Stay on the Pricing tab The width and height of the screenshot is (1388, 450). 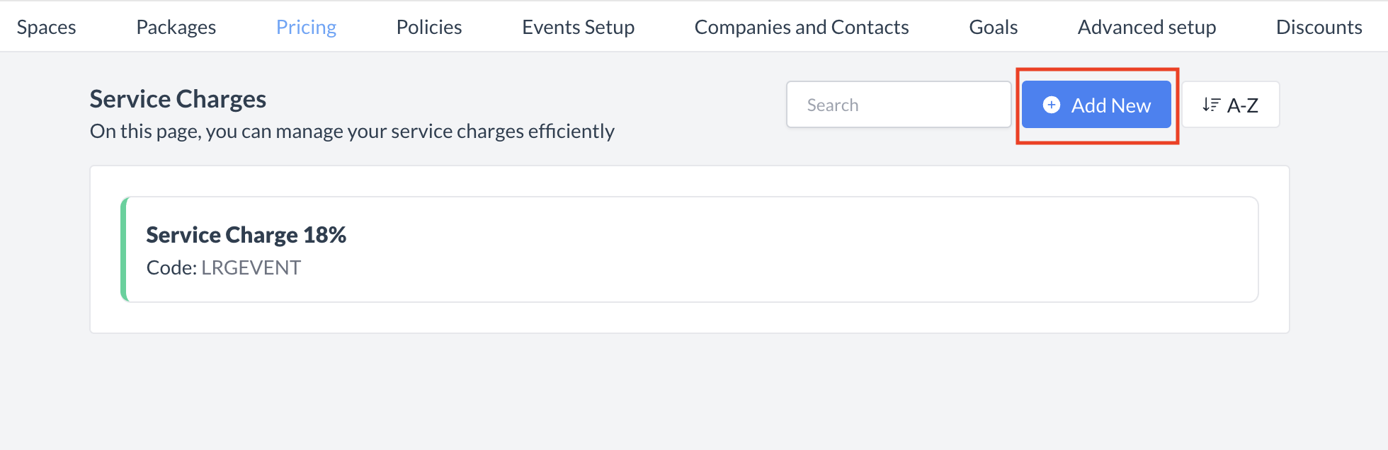pos(306,27)
